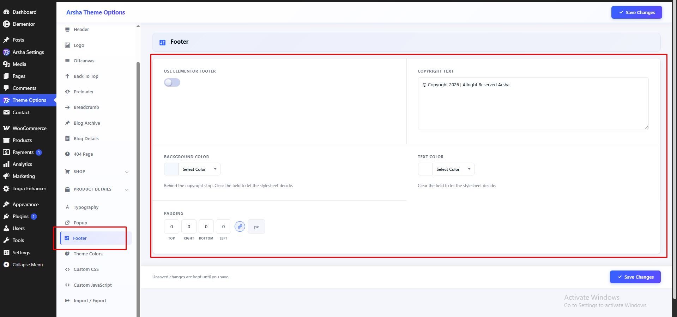
Task: Click the Blog Details document icon
Action: (67, 138)
